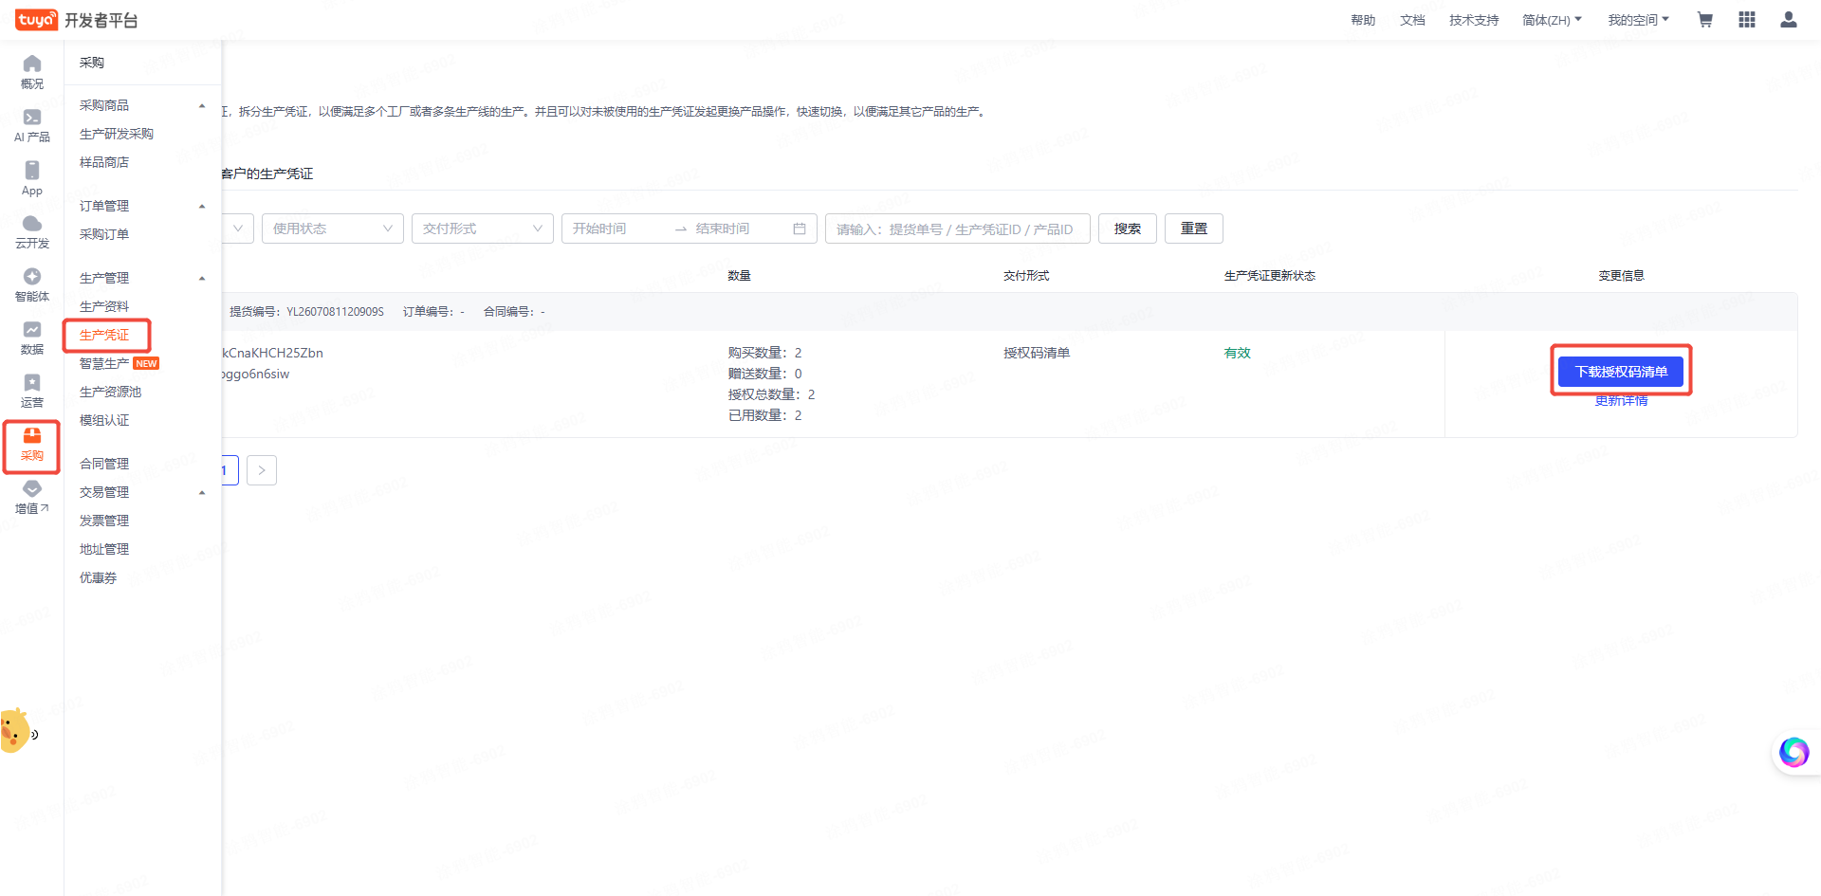The height and width of the screenshot is (896, 1821).
Task: Focus the 提货单号 search input
Action: [x=958, y=229]
